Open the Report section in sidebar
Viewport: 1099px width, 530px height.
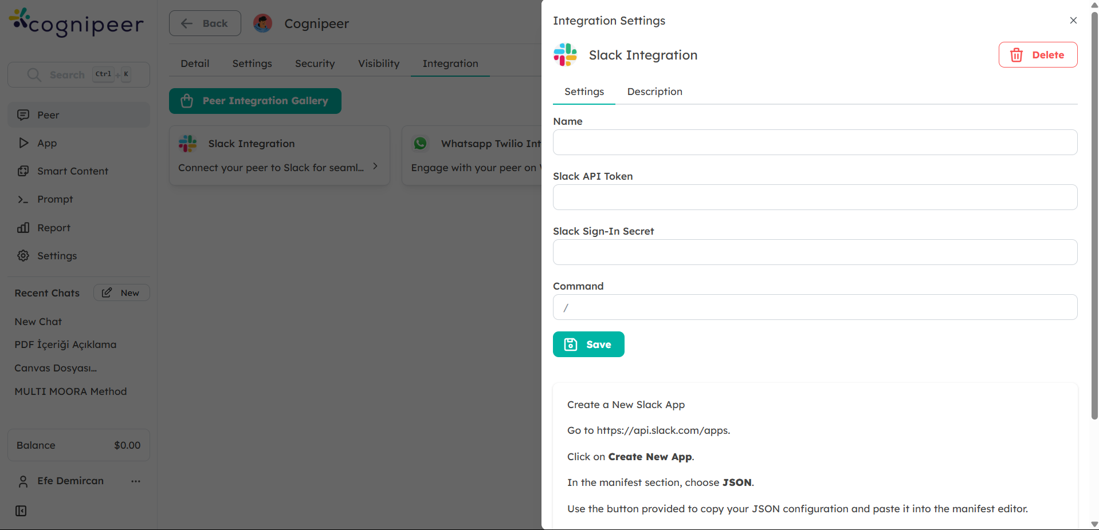pos(53,228)
